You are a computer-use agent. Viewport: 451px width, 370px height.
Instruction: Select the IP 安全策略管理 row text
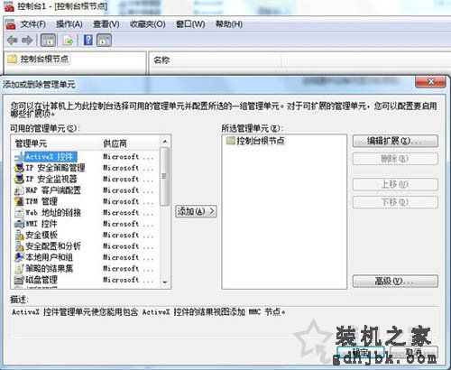click(x=55, y=168)
